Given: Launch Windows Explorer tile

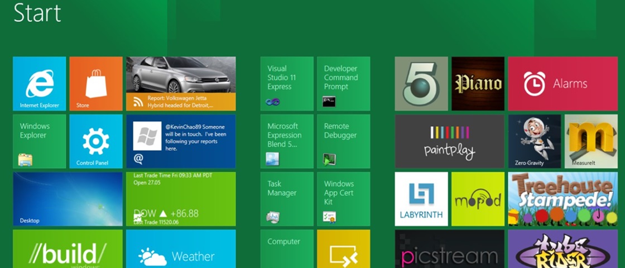Looking at the screenshot, I should click(x=40, y=142).
